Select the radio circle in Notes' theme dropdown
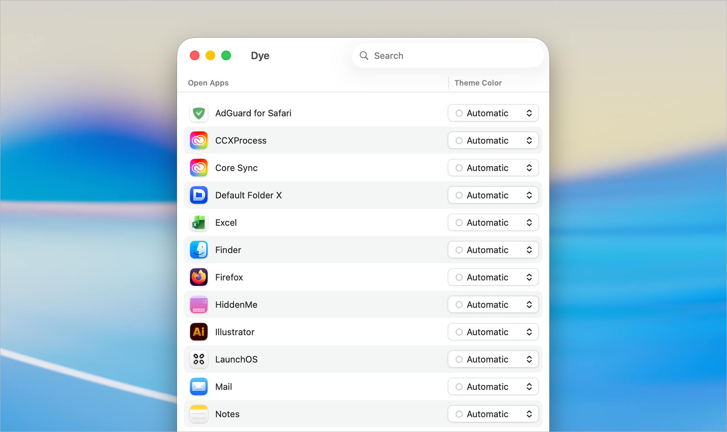The image size is (727, 432). pos(459,414)
